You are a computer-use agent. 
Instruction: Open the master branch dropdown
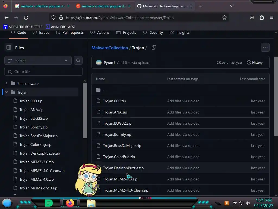pyautogui.click(x=38, y=61)
